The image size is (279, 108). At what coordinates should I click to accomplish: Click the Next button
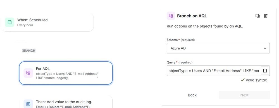[x=244, y=95]
